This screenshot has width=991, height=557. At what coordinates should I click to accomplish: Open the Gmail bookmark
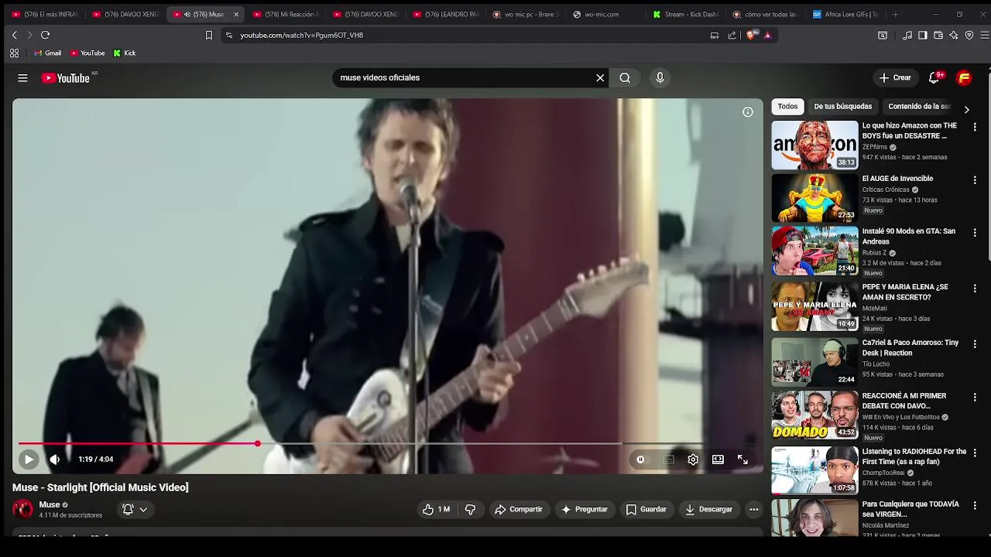tap(47, 53)
